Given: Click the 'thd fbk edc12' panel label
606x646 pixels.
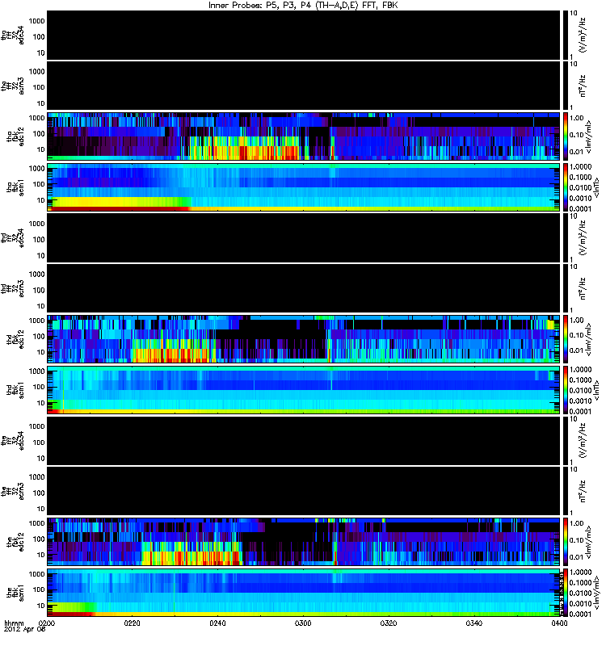Looking at the screenshot, I should tap(15, 339).
